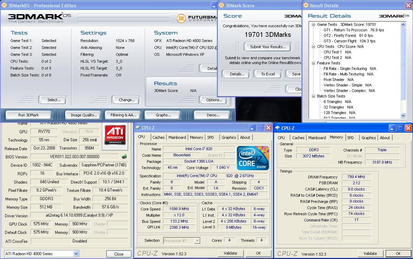This screenshot has height=259, width=413.
Task: Click Close button in GPU-Z window
Action: click(x=119, y=254)
